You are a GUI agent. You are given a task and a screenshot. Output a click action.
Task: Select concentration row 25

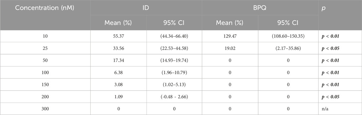[45, 49]
